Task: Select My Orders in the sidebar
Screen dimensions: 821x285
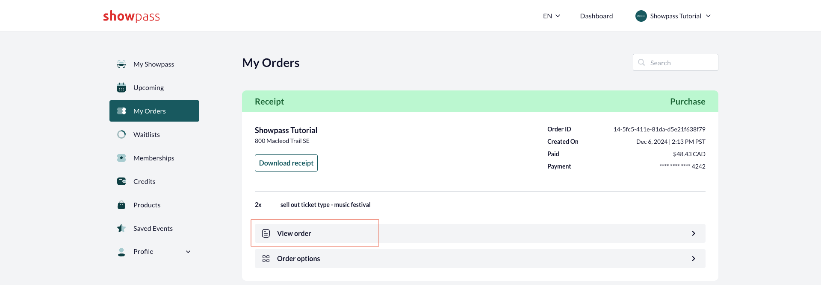Action: (x=154, y=111)
